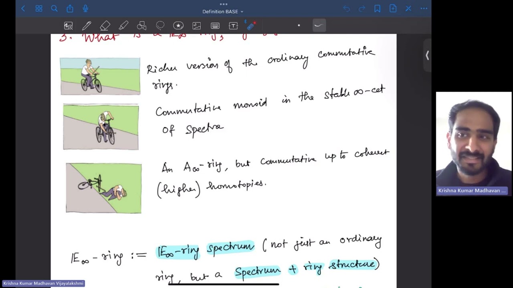Go back with the left chevron
This screenshot has height=288, width=513.
(x=23, y=8)
